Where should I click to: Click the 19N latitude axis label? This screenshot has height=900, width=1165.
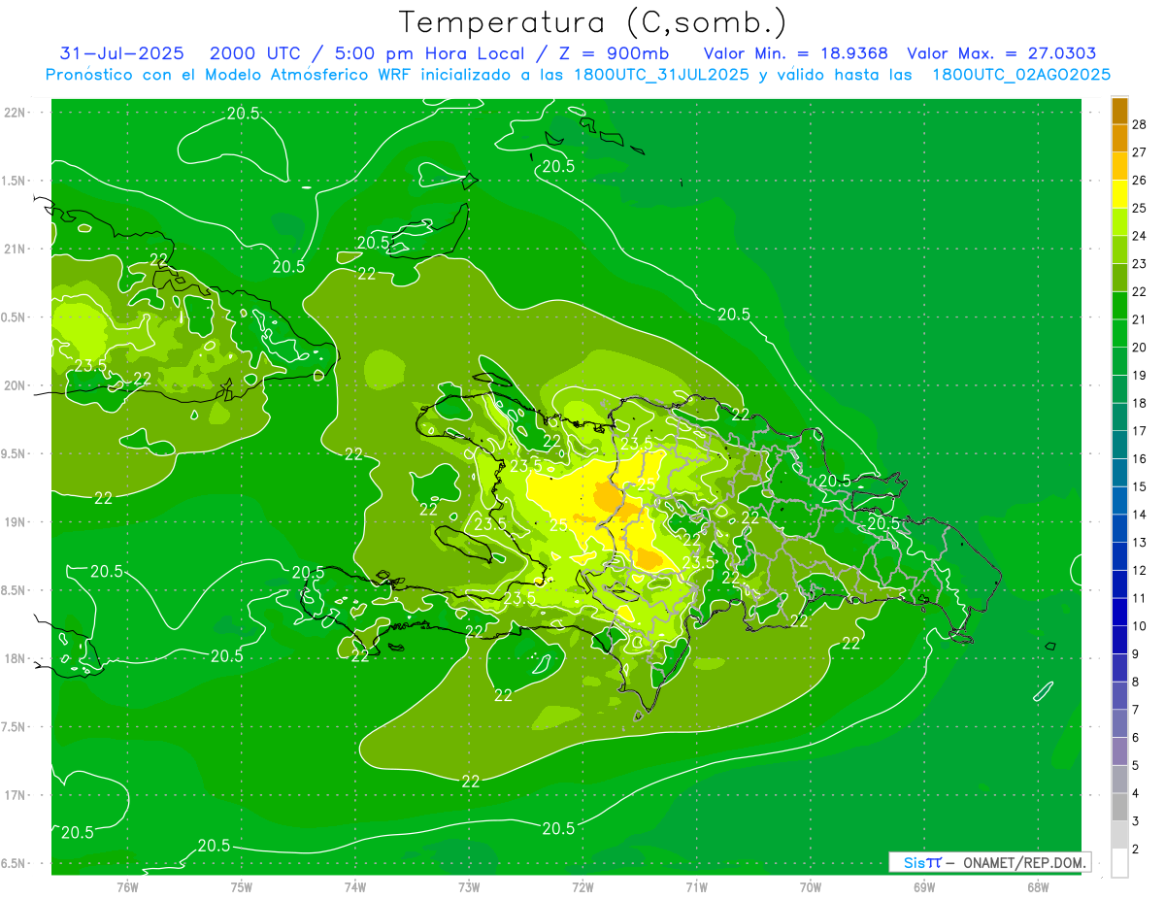[16, 522]
